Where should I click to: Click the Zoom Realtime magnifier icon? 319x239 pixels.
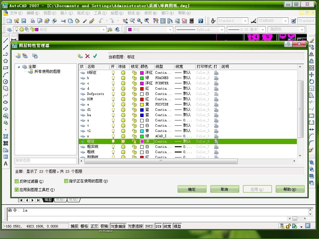point(132,21)
